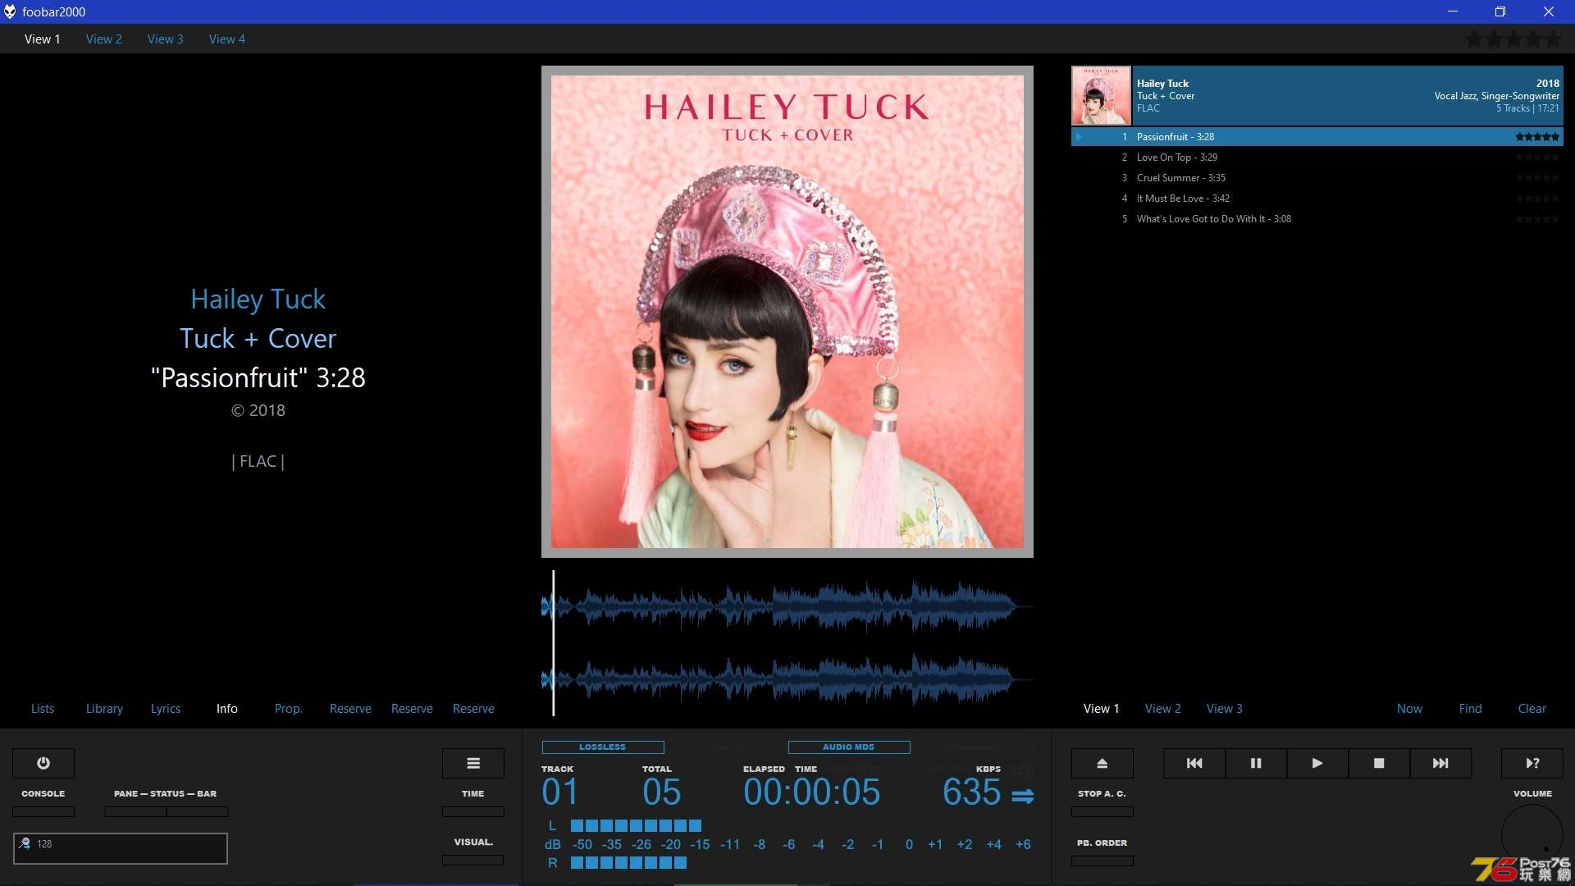Switch to View 3 in the top tab bar
This screenshot has width=1575, height=886.
tap(166, 39)
